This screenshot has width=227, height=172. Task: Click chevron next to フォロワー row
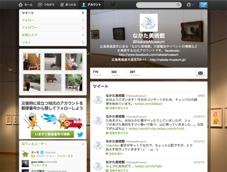(x=83, y=27)
